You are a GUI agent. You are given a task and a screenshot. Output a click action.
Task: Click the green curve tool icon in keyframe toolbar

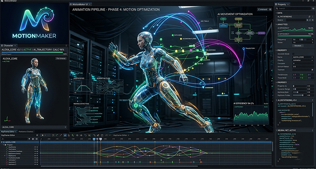(57, 135)
